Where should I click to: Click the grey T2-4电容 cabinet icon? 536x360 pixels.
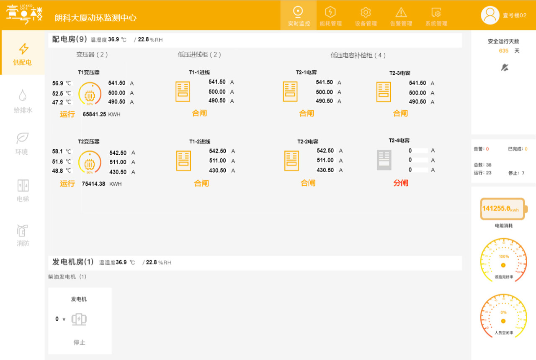point(384,160)
